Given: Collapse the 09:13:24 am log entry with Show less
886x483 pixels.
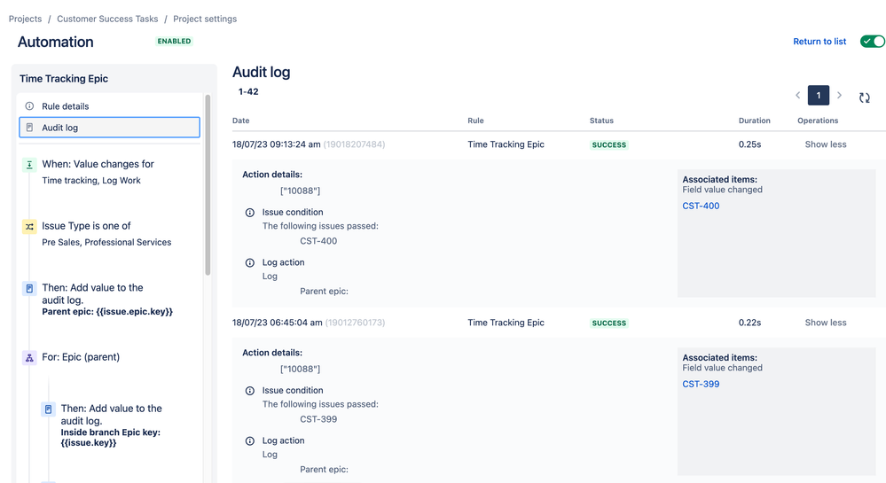Looking at the screenshot, I should point(825,144).
